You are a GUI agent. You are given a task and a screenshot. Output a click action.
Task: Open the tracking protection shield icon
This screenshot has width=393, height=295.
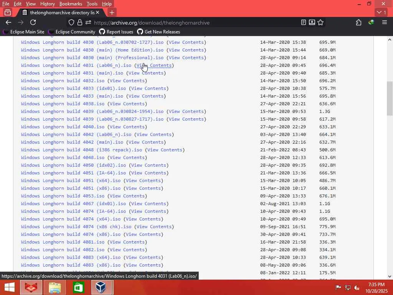71,23
